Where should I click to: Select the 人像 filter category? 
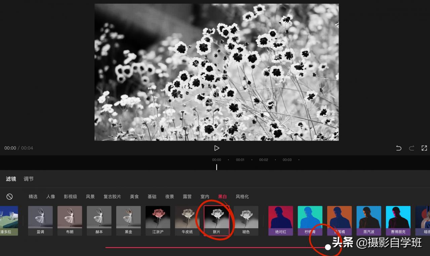51,197
